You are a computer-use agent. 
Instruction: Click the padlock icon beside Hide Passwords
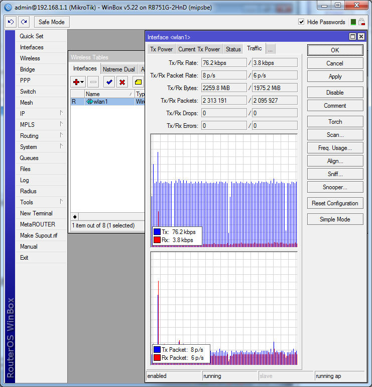point(361,22)
